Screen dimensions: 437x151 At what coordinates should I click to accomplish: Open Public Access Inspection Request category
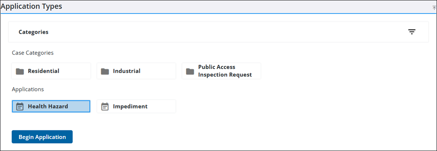pyautogui.click(x=225, y=71)
